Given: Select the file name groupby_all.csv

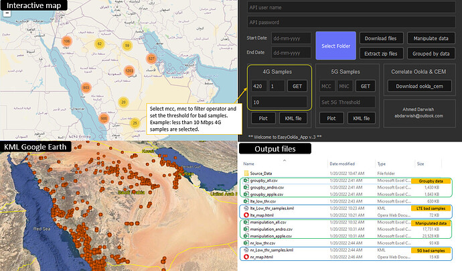Looking at the screenshot, I should [x=264, y=180].
